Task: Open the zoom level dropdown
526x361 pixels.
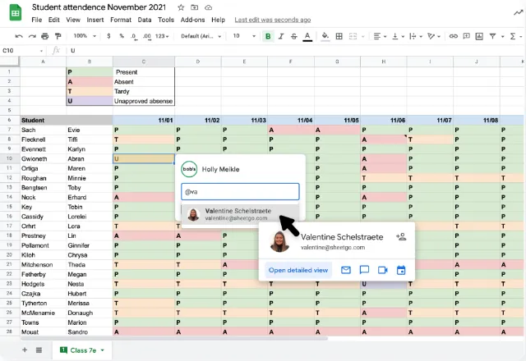Action: point(85,36)
